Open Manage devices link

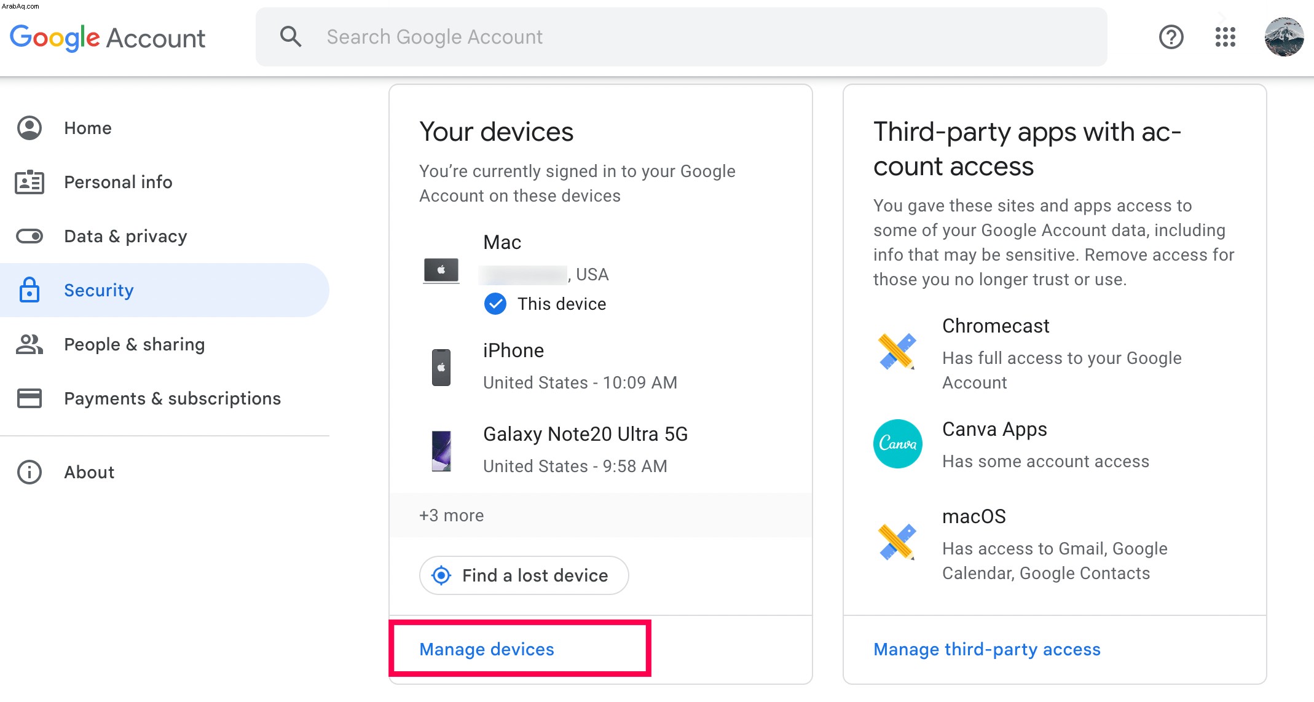click(x=487, y=649)
